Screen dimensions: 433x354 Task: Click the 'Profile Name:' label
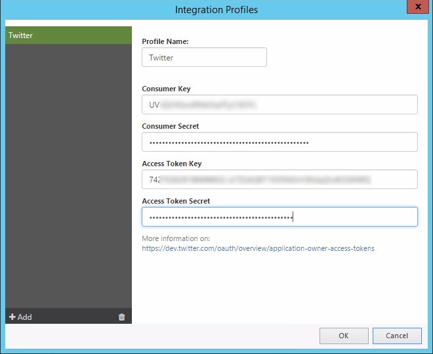coord(165,41)
